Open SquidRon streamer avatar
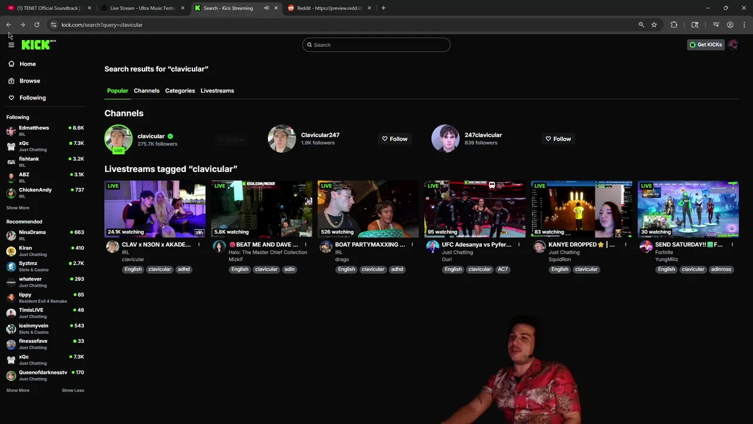The image size is (753, 424). (539, 247)
